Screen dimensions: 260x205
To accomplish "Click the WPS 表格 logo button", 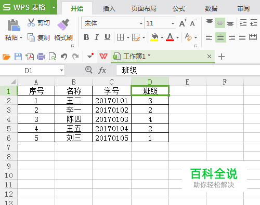I will click(25, 7).
